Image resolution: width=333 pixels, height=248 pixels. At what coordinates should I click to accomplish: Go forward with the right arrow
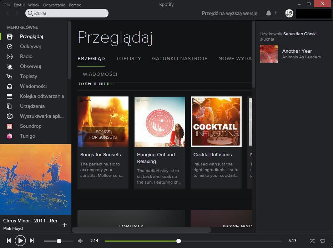(x=17, y=13)
